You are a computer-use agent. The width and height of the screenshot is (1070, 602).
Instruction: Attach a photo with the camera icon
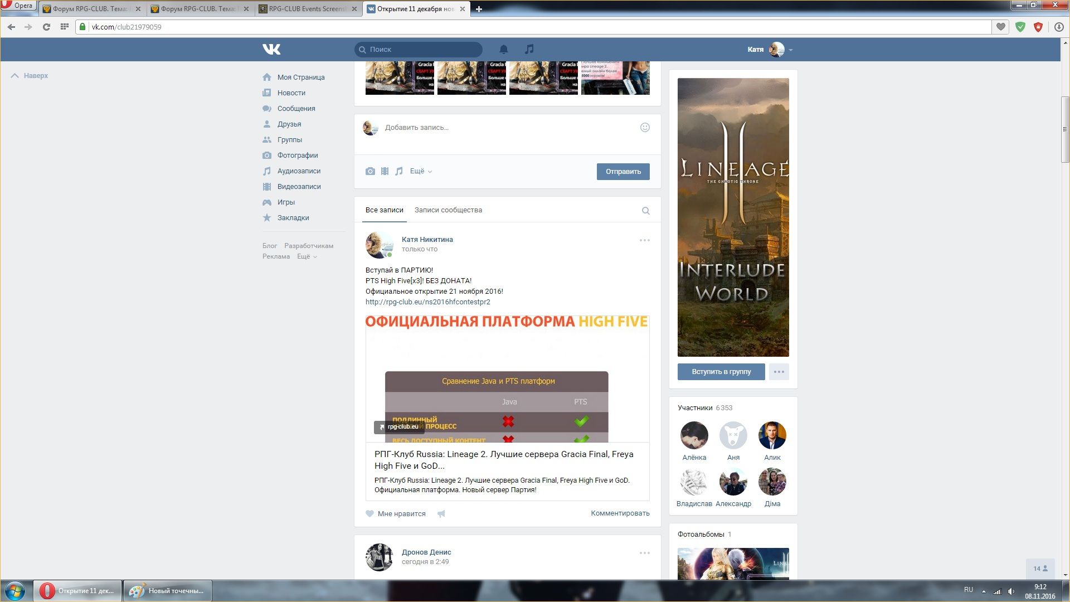click(x=370, y=171)
